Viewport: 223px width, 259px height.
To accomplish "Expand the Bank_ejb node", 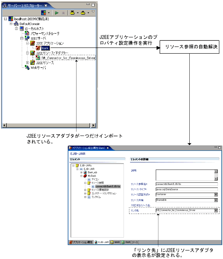I will (x=81, y=172).
